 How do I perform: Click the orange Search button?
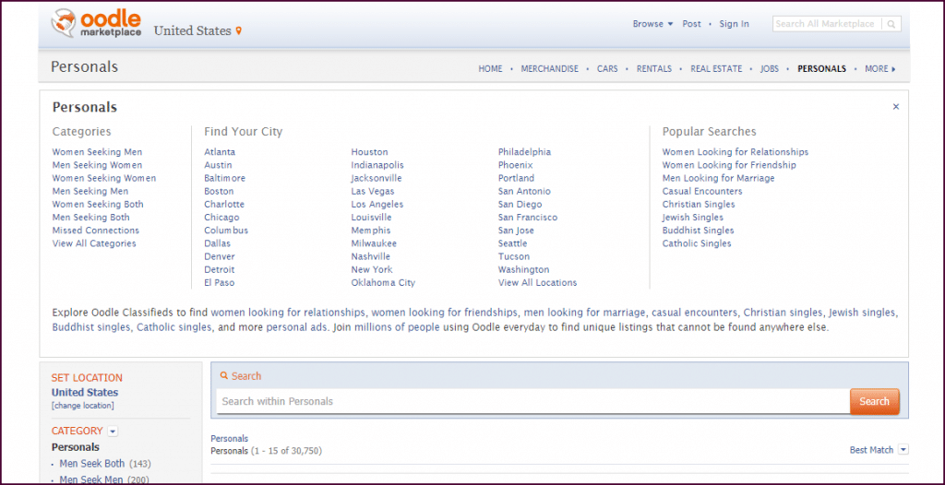tap(875, 401)
